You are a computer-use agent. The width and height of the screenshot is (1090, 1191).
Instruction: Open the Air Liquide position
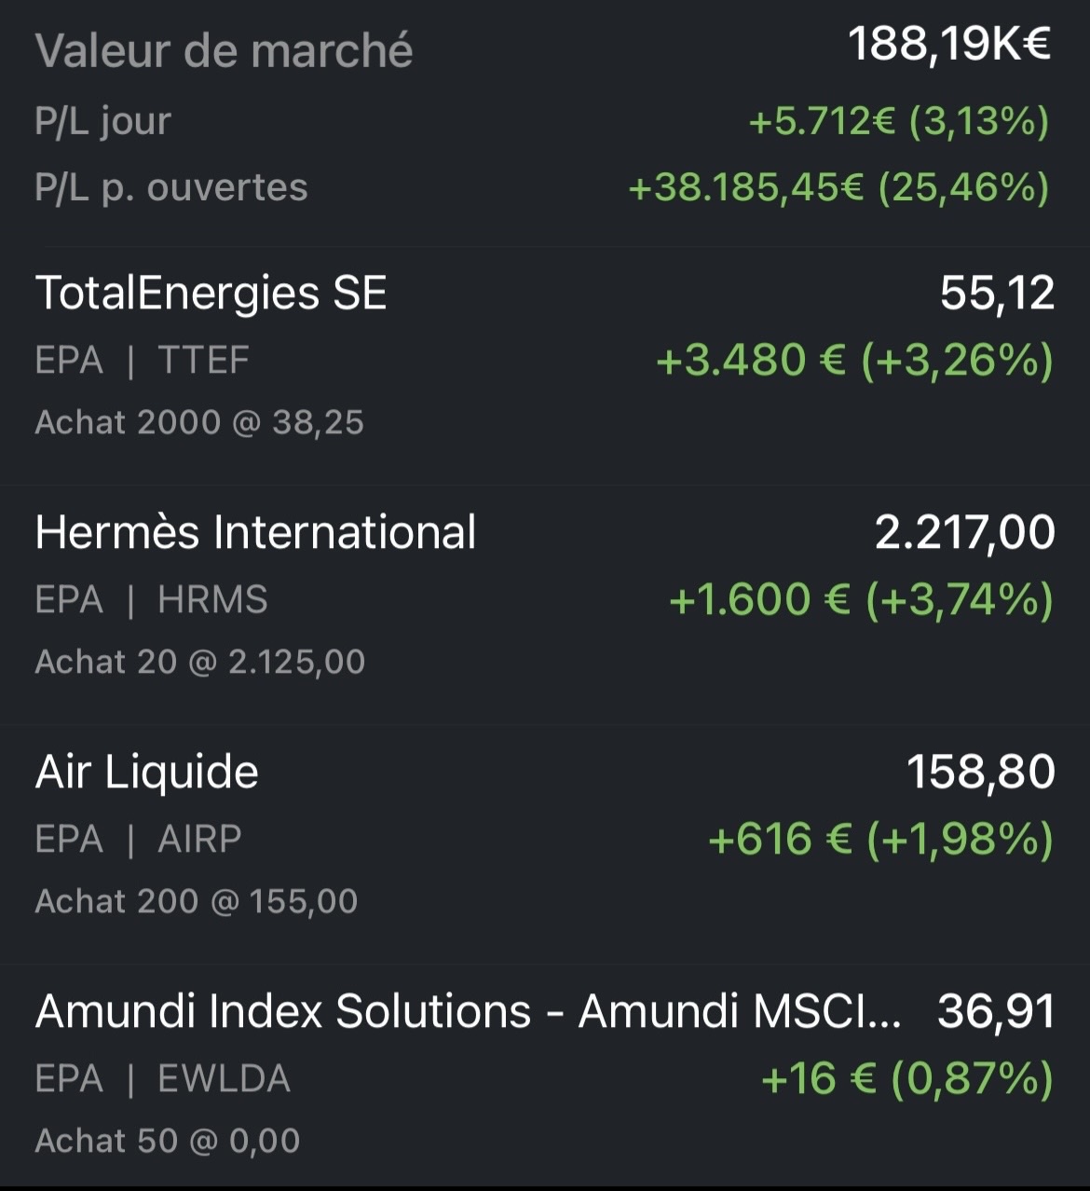[147, 772]
